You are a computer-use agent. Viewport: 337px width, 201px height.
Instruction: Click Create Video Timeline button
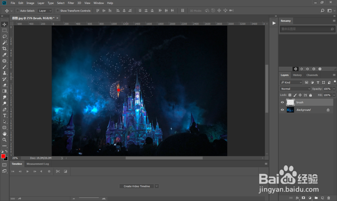click(137, 186)
